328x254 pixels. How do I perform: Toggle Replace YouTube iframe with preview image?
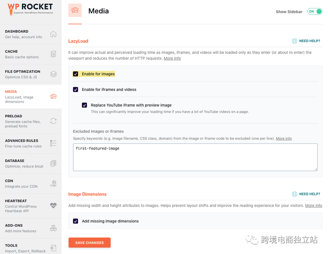pyautogui.click(x=84, y=105)
